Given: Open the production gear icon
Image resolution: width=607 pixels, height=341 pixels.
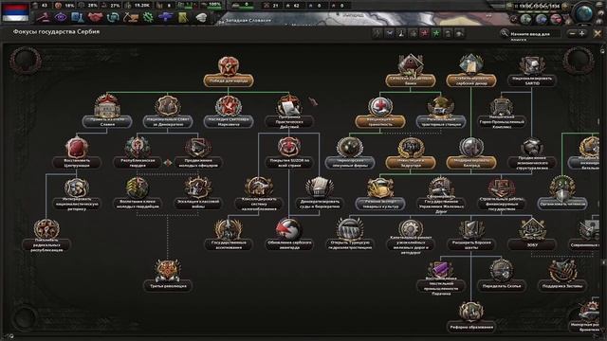Looking at the screenshot, I should (x=148, y=17).
